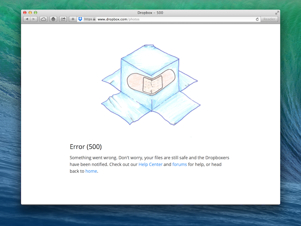The width and height of the screenshot is (301, 226).
Task: Click the window title Dropbox – 500
Action: pos(150,13)
